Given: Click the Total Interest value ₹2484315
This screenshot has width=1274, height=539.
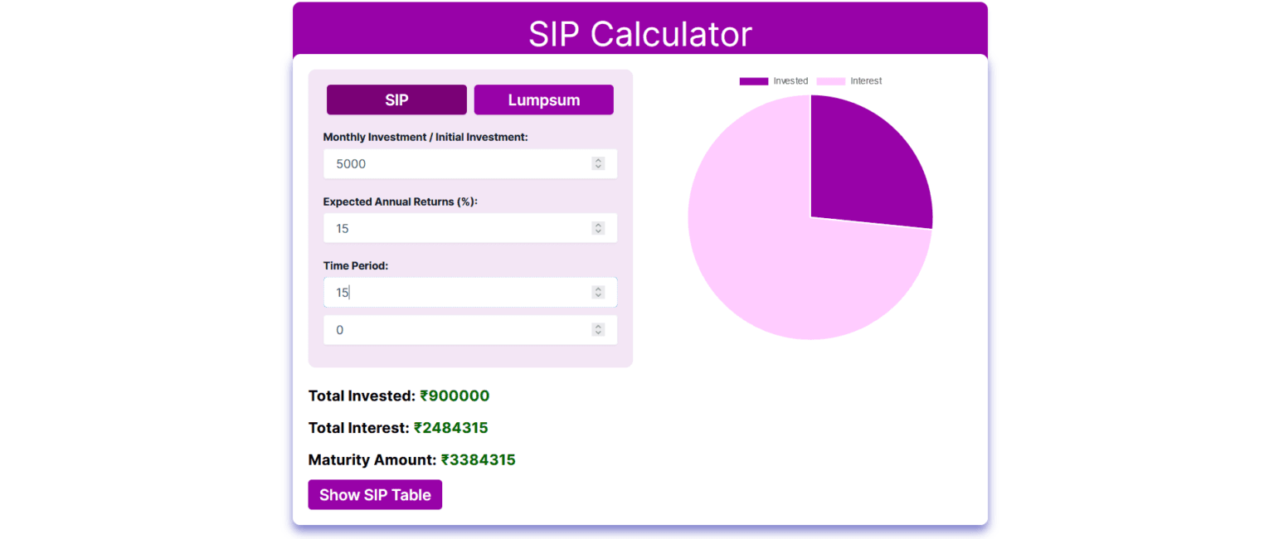Looking at the screenshot, I should 451,428.
